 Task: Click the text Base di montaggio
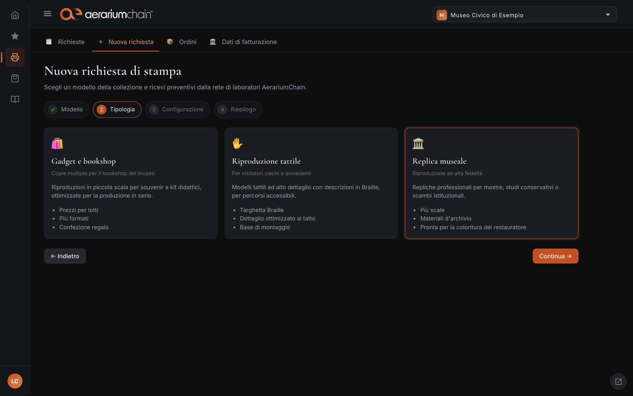[265, 227]
